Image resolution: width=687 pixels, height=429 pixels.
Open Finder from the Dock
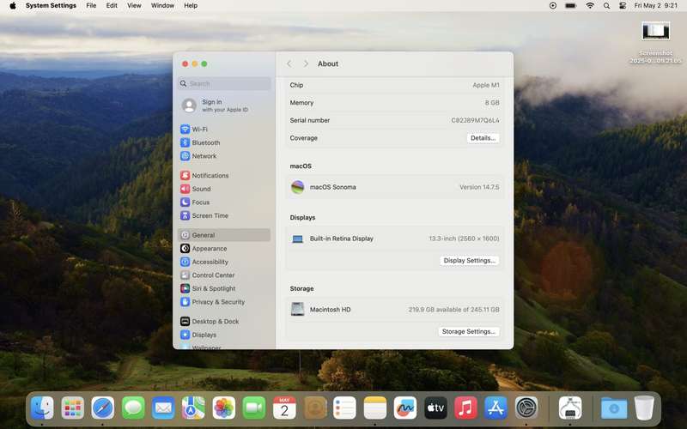42,408
